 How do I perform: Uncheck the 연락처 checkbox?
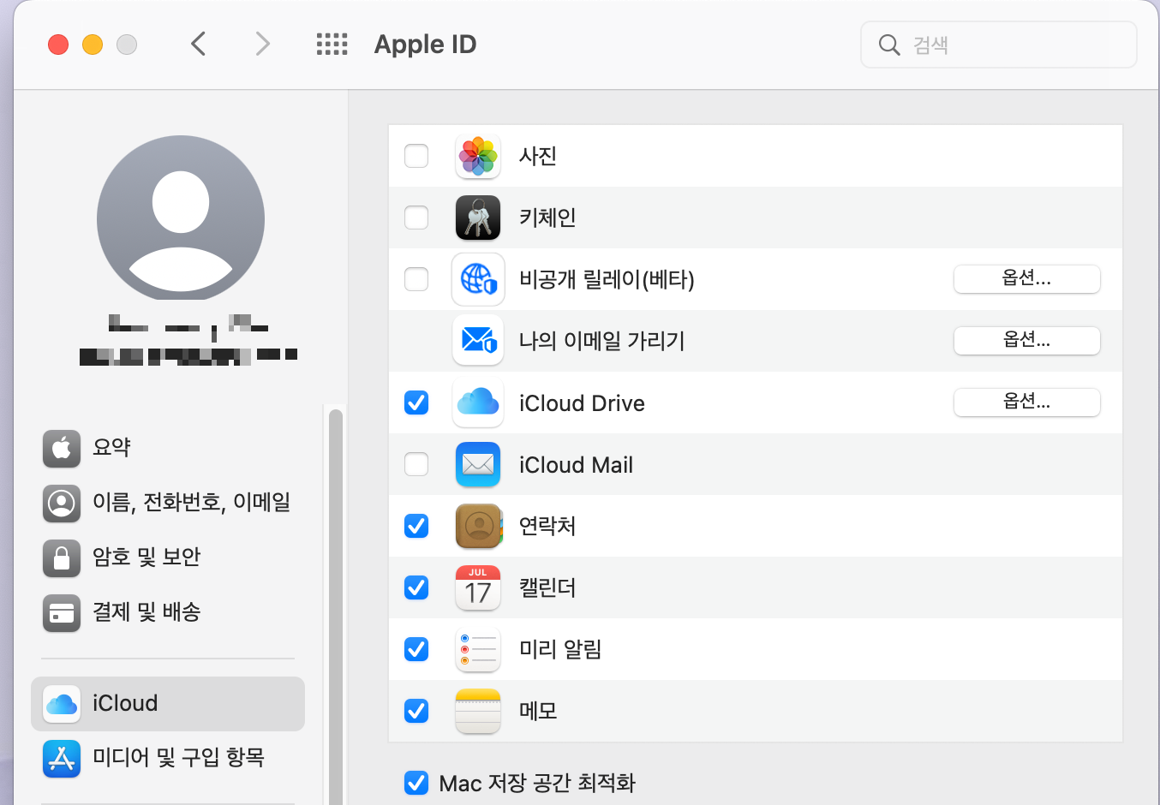click(416, 526)
